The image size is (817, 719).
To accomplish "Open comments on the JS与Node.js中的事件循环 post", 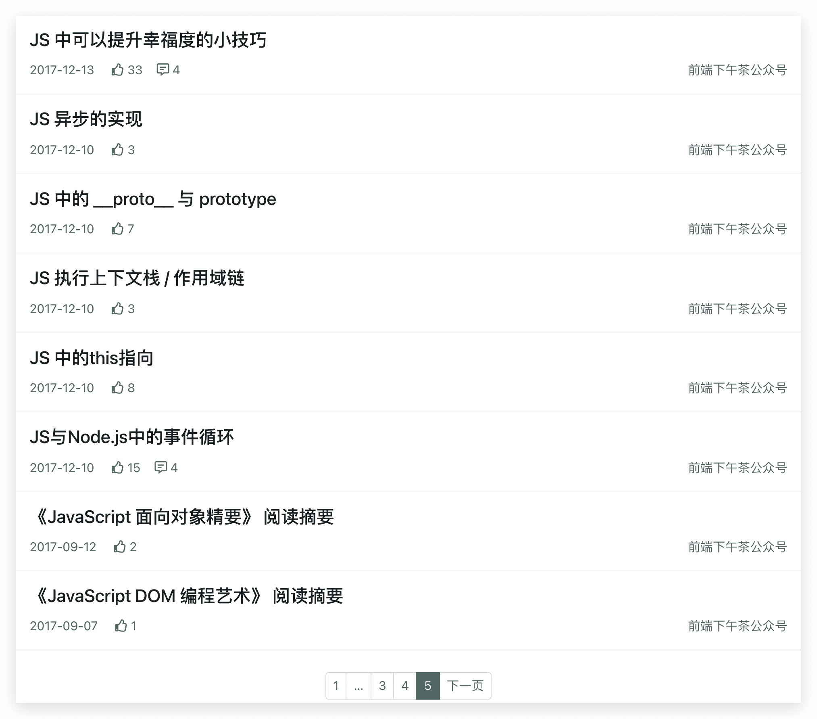I will point(160,468).
